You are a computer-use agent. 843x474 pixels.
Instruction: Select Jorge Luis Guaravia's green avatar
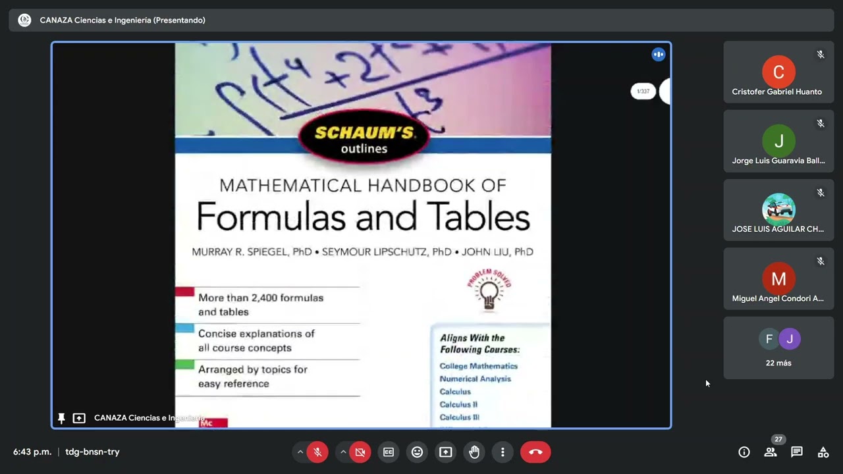[x=778, y=141]
